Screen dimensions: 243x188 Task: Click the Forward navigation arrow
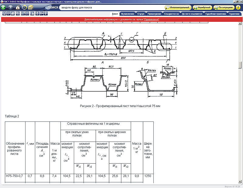coord(11,7)
